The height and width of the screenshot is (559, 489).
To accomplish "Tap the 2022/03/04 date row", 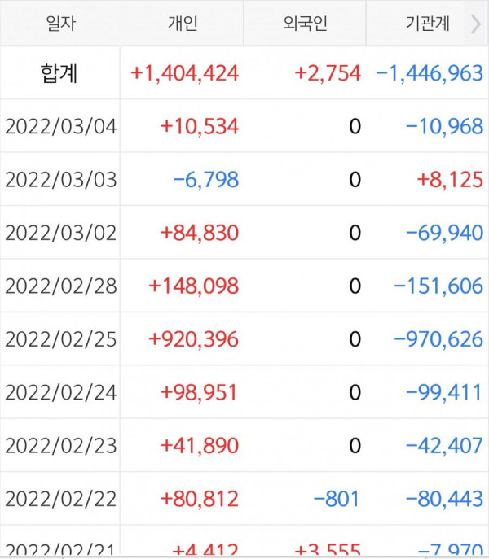I will pyautogui.click(x=60, y=127).
